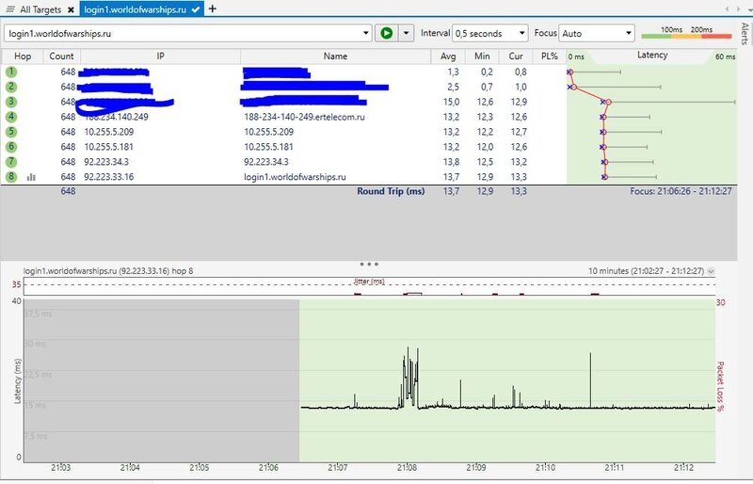Click the IP column header
The height and width of the screenshot is (484, 753).
[160, 56]
